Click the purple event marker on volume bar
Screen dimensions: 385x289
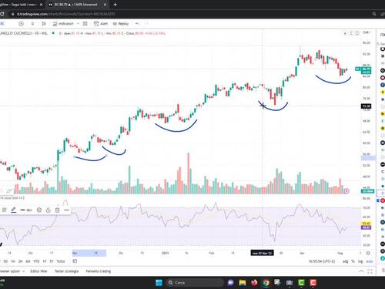click(346, 191)
